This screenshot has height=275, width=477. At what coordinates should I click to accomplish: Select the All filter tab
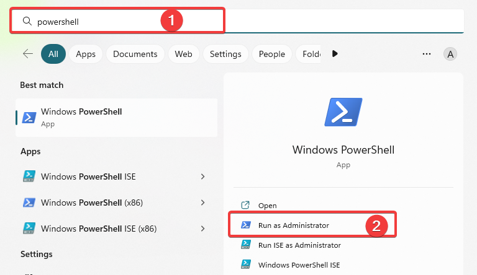coord(53,54)
